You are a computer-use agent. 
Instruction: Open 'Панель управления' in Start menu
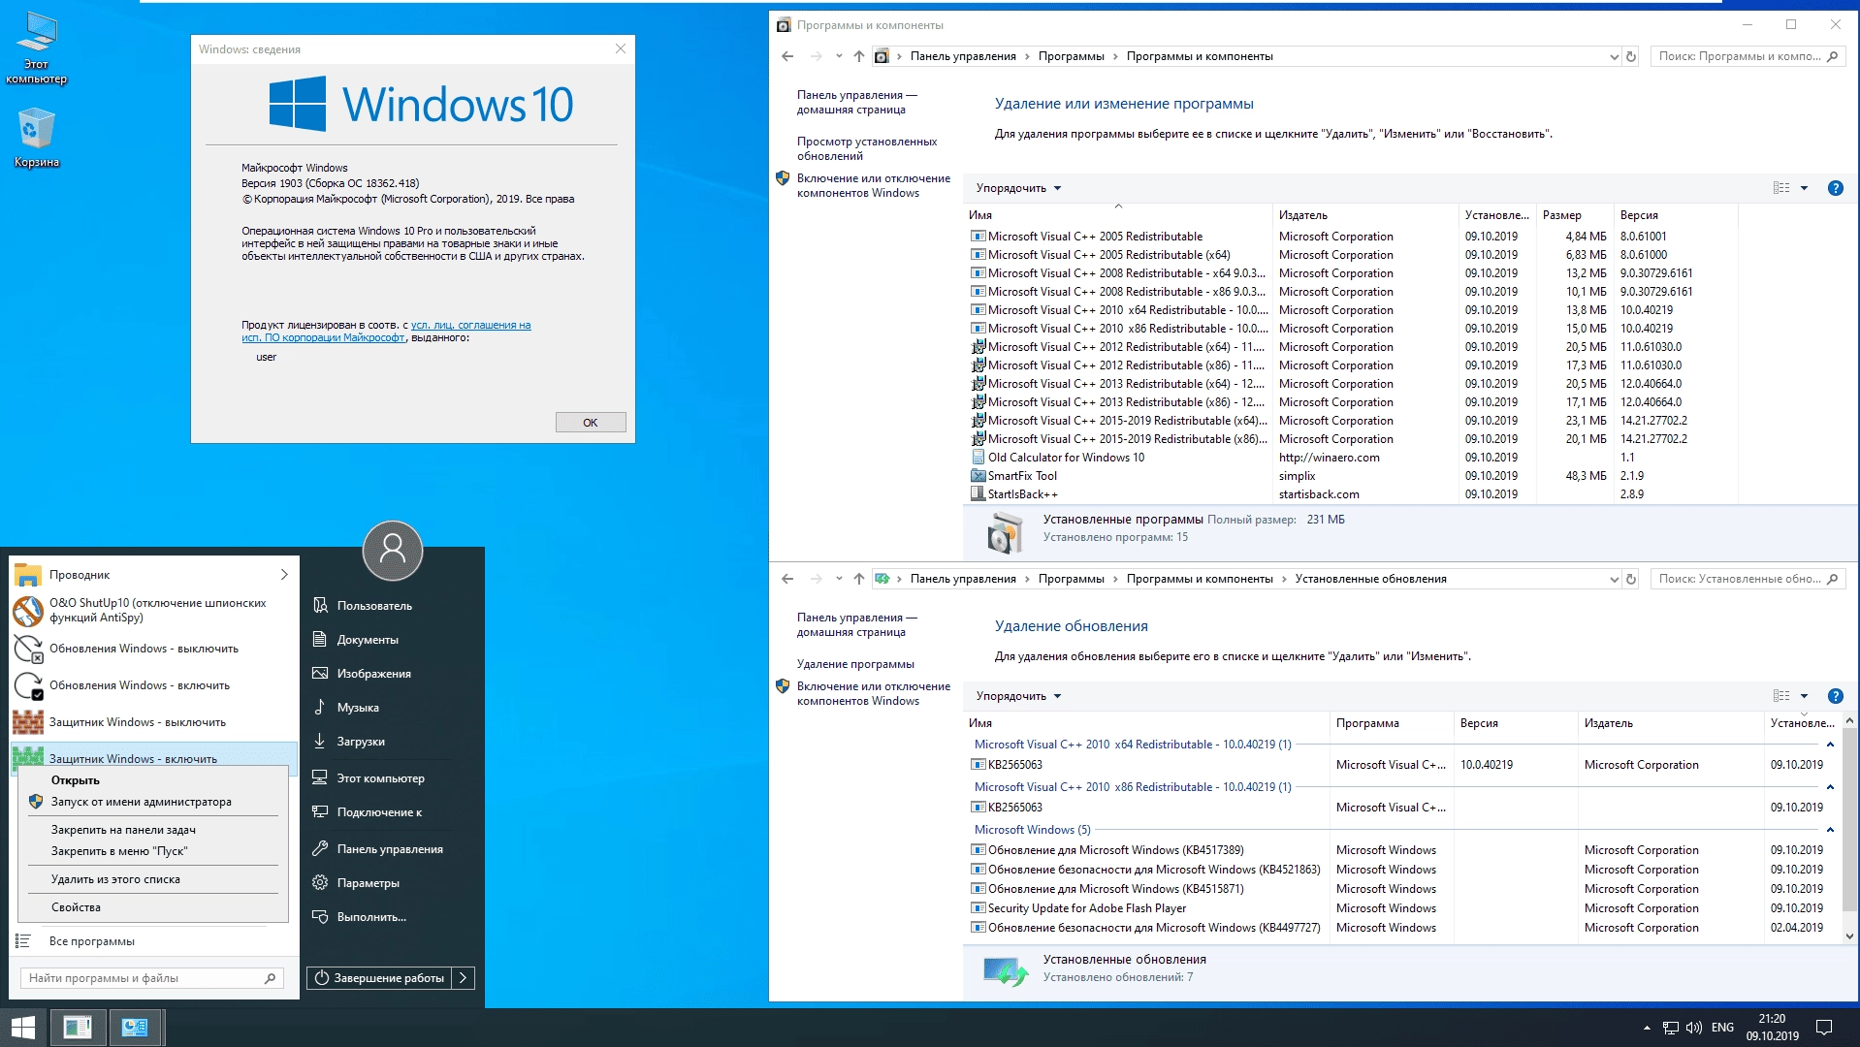tap(390, 849)
